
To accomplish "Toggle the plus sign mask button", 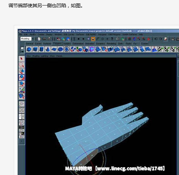I will [x=107, y=39].
